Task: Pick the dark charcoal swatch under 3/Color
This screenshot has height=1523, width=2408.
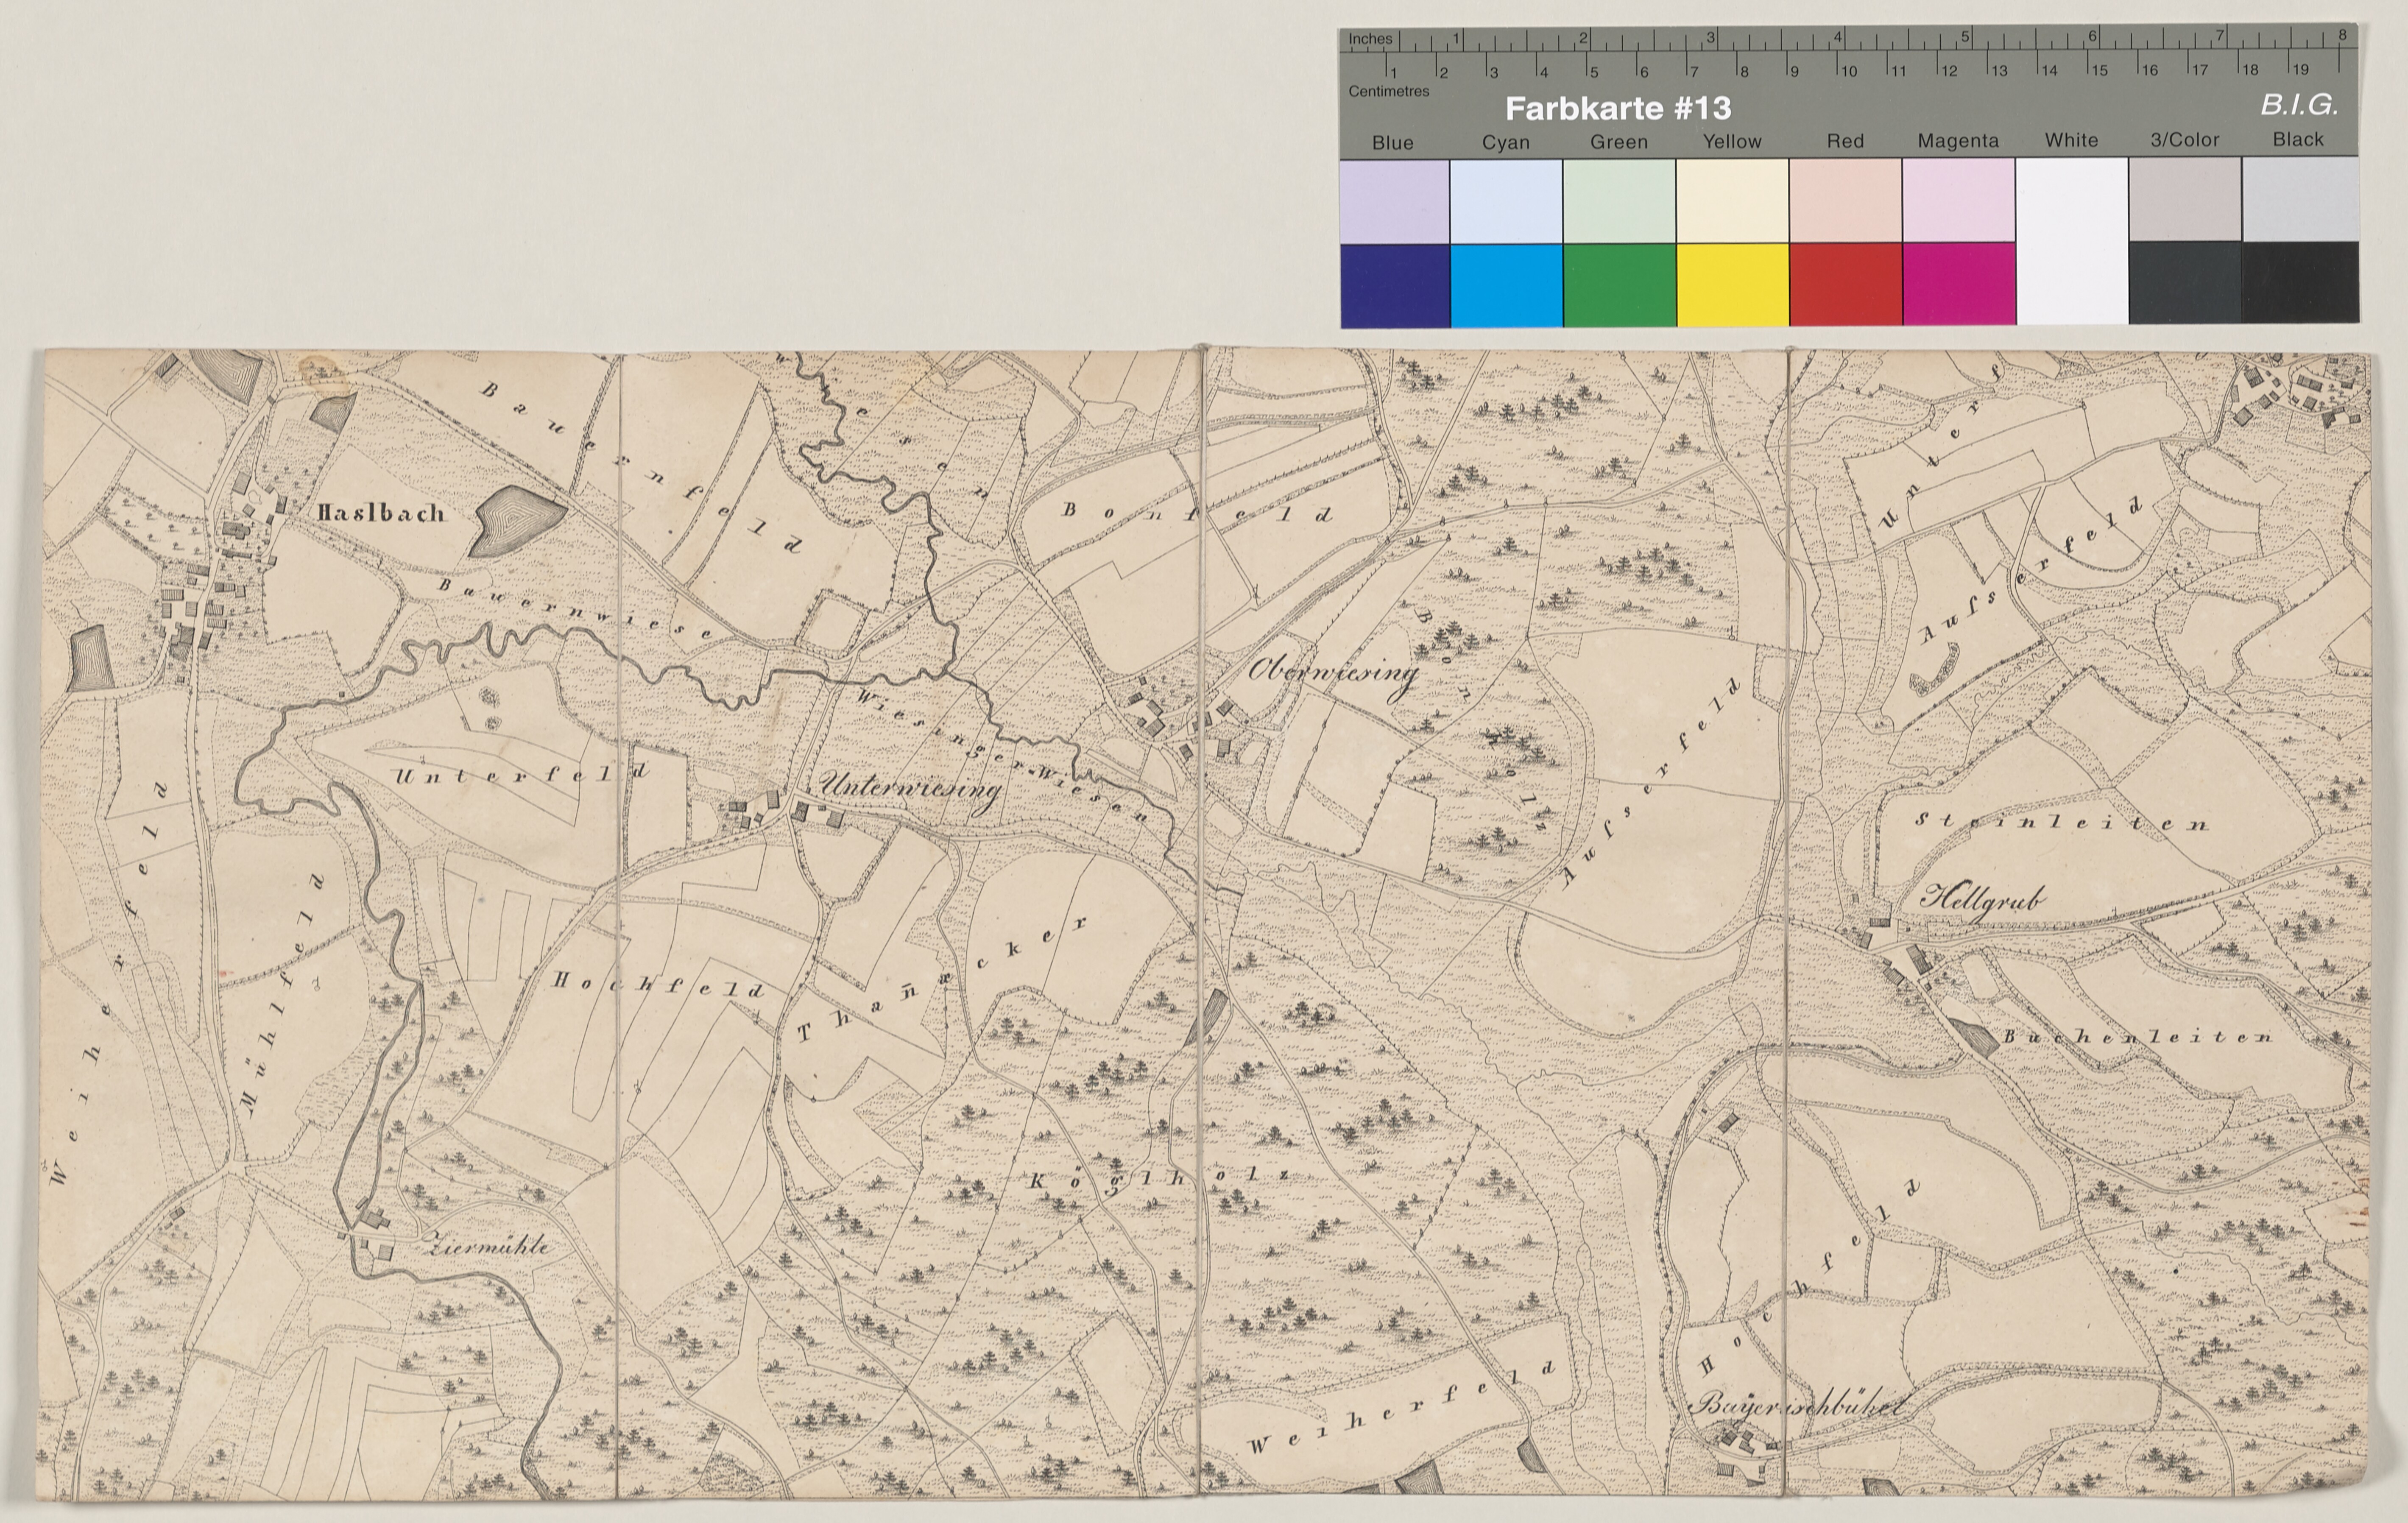Action: [2185, 282]
